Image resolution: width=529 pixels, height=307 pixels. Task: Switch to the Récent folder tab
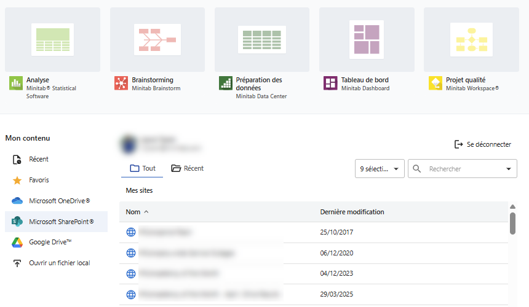(x=187, y=168)
